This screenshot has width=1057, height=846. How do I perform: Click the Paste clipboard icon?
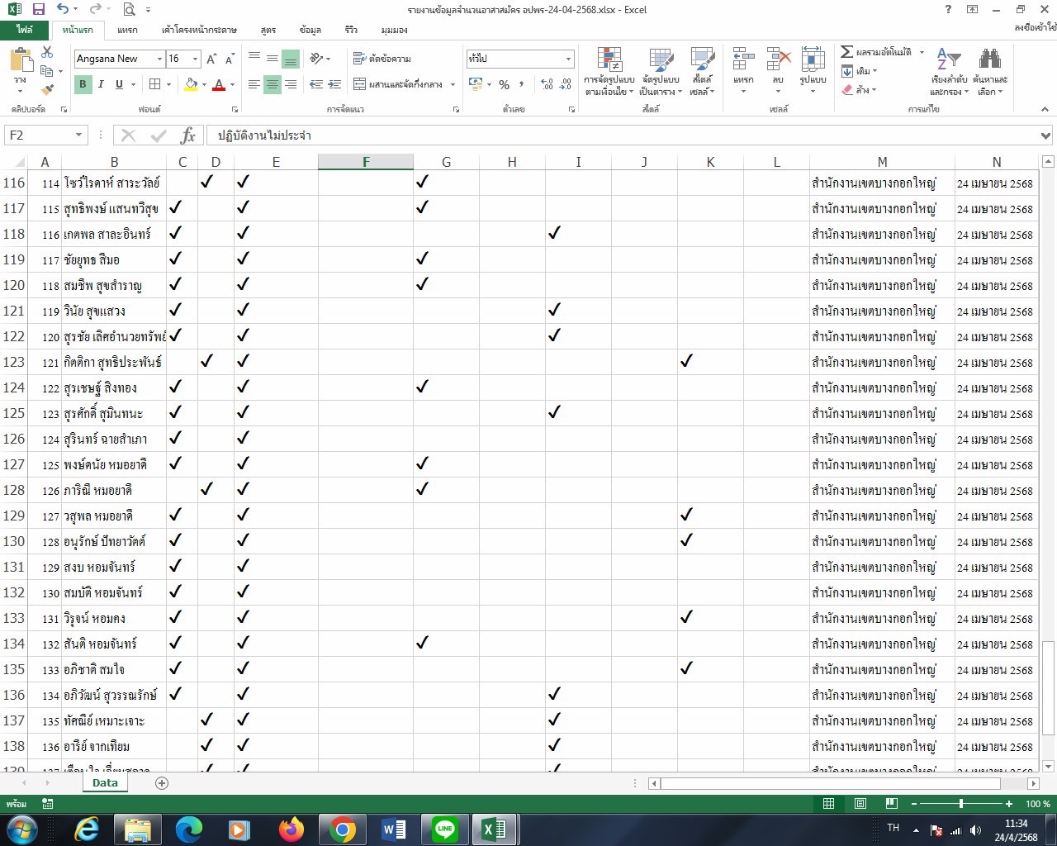[x=21, y=62]
